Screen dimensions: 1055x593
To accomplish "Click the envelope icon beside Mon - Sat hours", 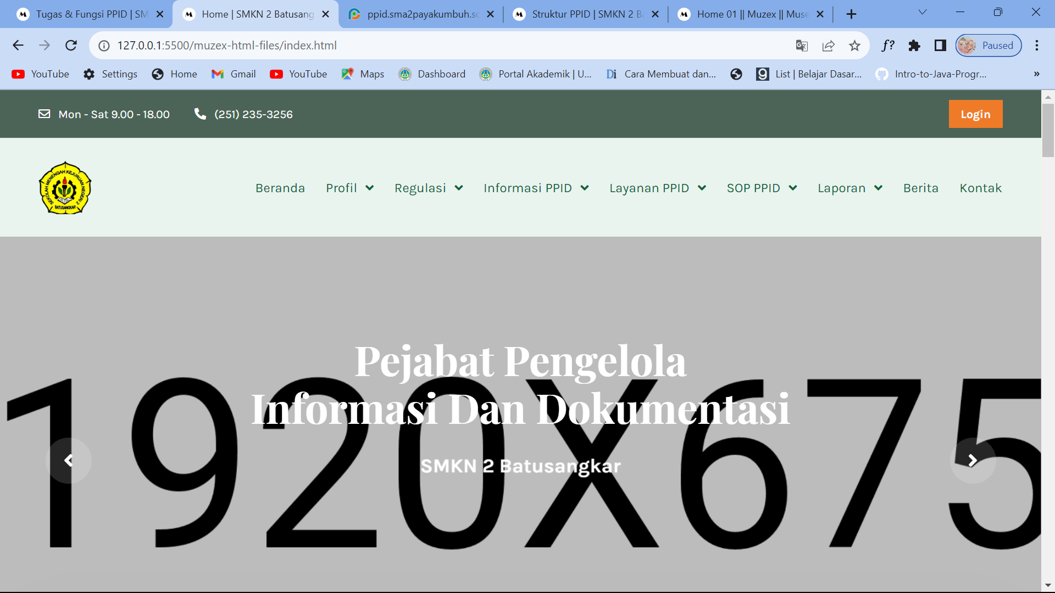I will (x=44, y=114).
